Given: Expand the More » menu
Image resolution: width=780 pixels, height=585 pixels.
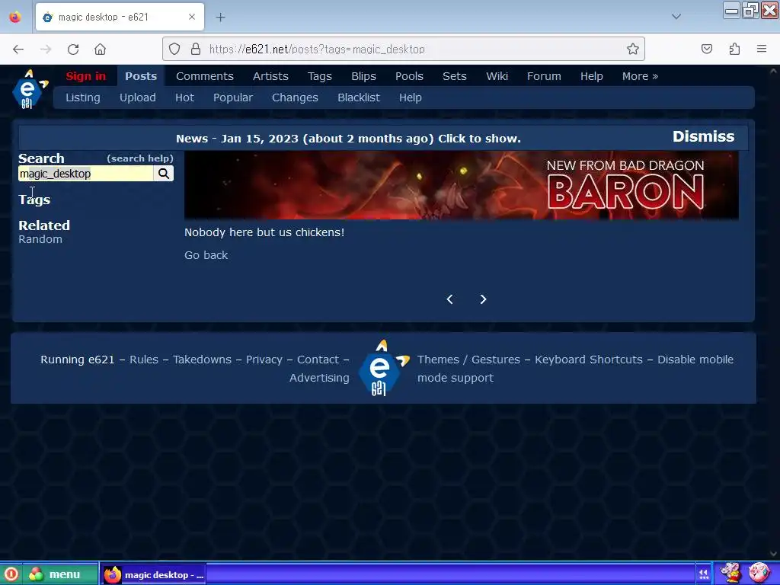Looking at the screenshot, I should 640,76.
